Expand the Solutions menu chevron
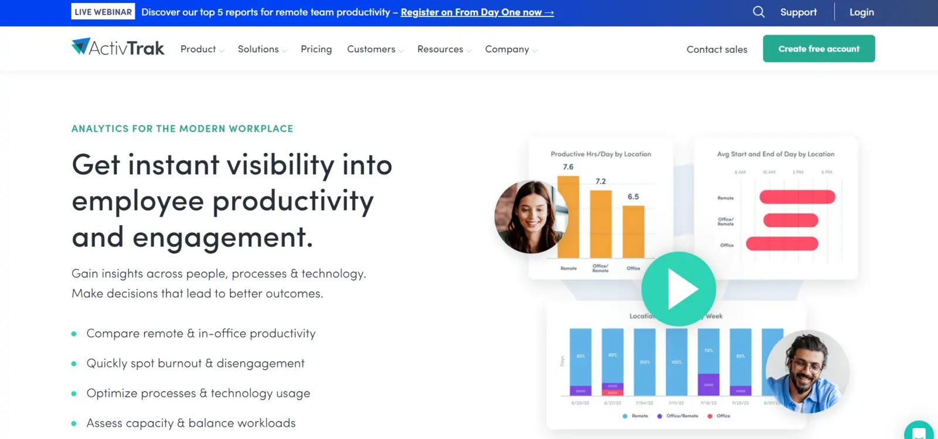This screenshot has height=439, width=938. 284,51
